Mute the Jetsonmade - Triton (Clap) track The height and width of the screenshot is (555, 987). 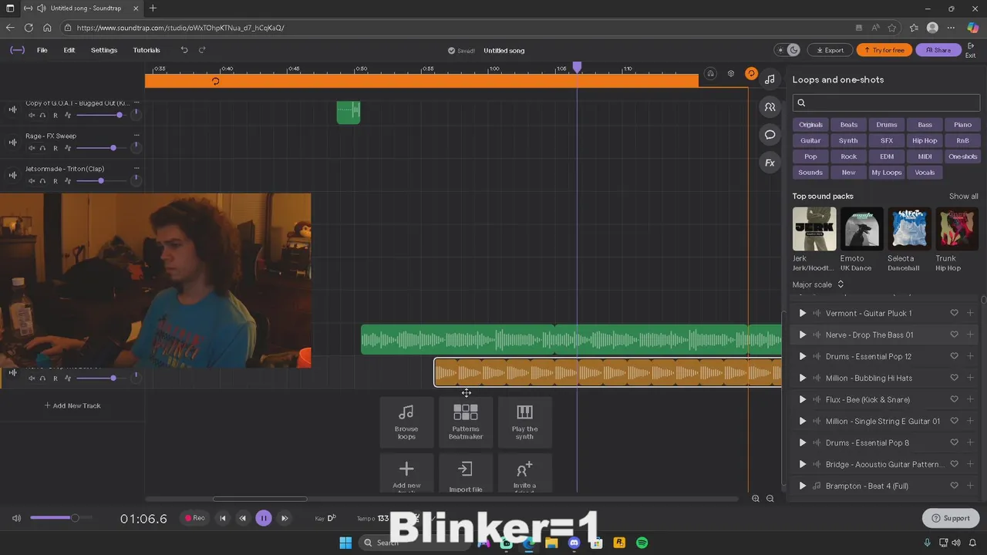(x=32, y=181)
